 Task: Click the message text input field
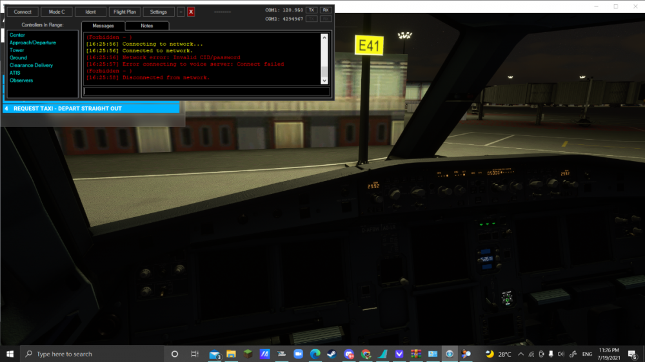coord(206,91)
